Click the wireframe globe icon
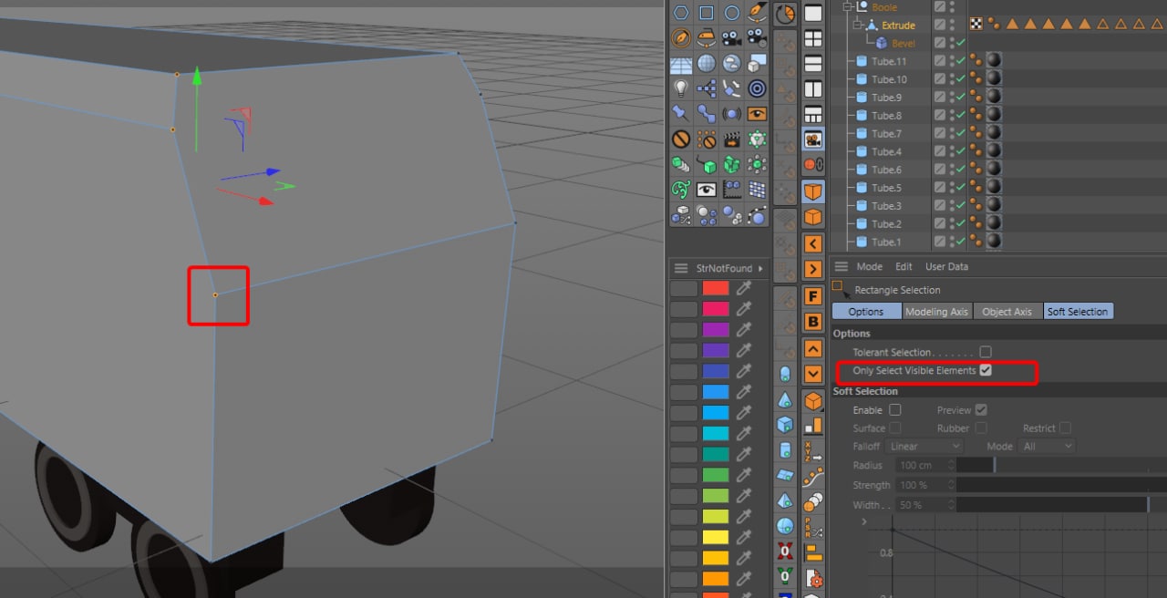 pyautogui.click(x=707, y=64)
